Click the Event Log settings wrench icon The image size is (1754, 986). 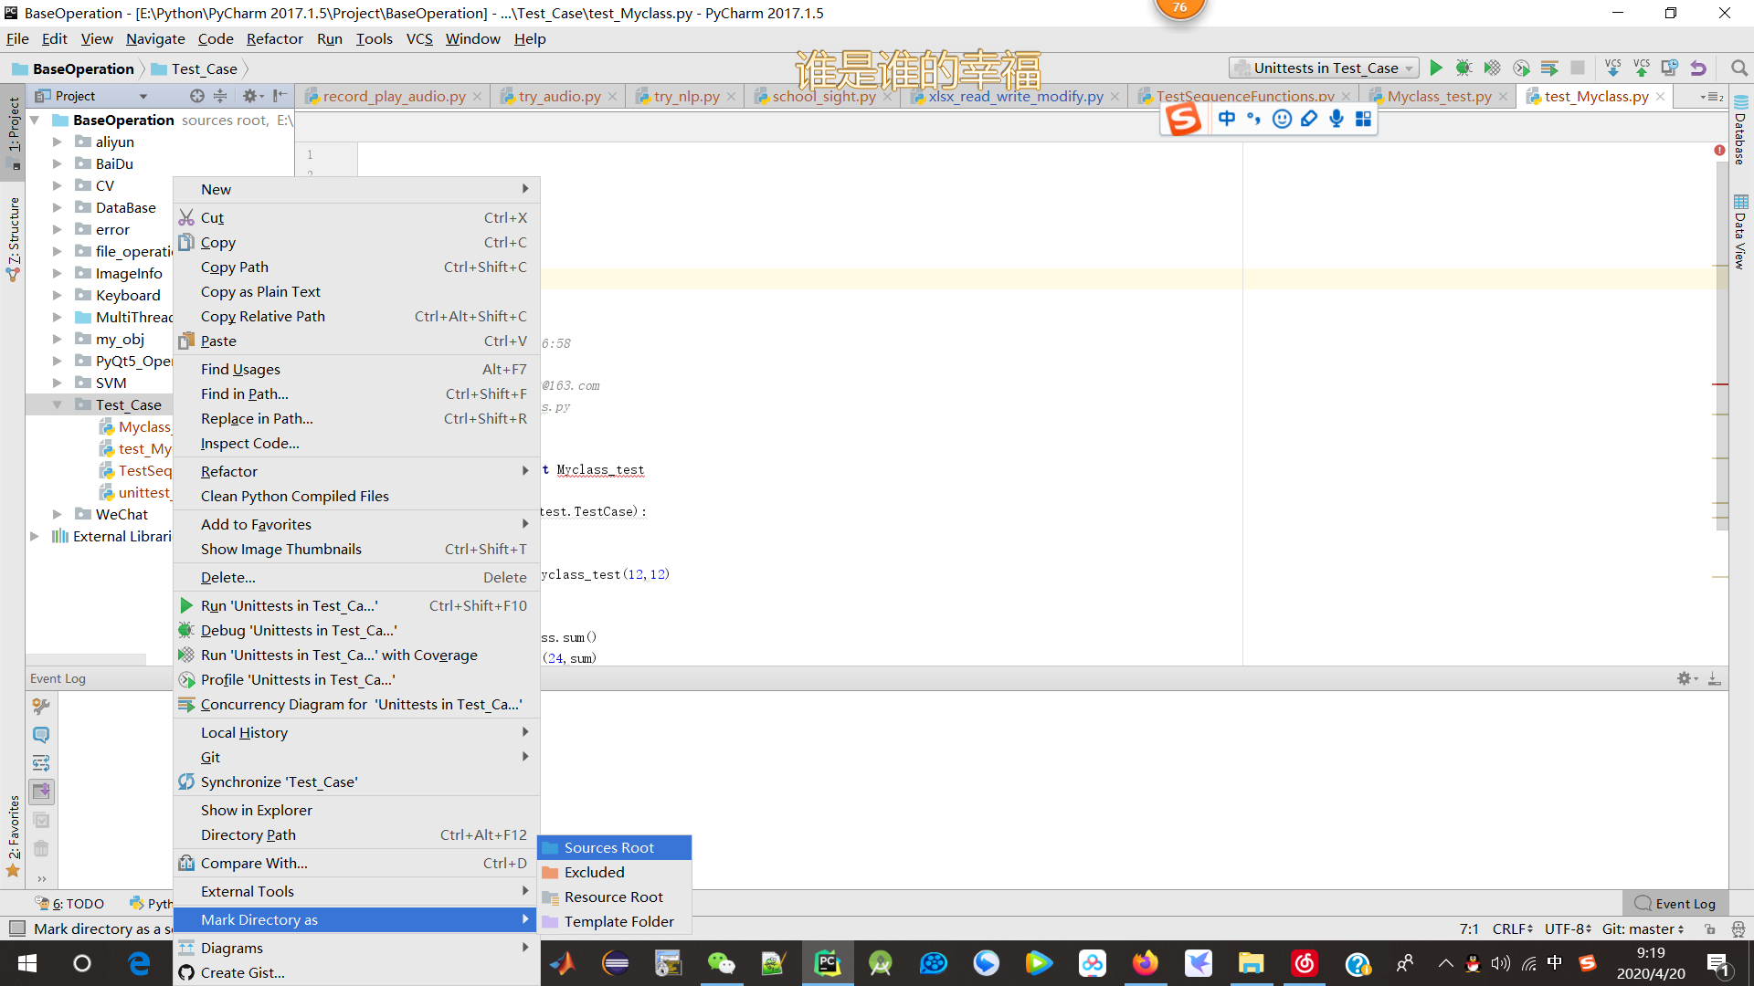pyautogui.click(x=41, y=706)
